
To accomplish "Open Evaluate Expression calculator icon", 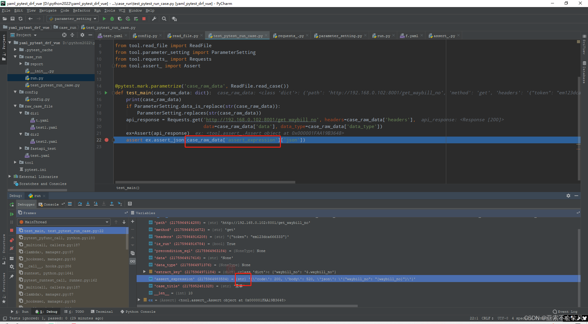I will point(130,204).
